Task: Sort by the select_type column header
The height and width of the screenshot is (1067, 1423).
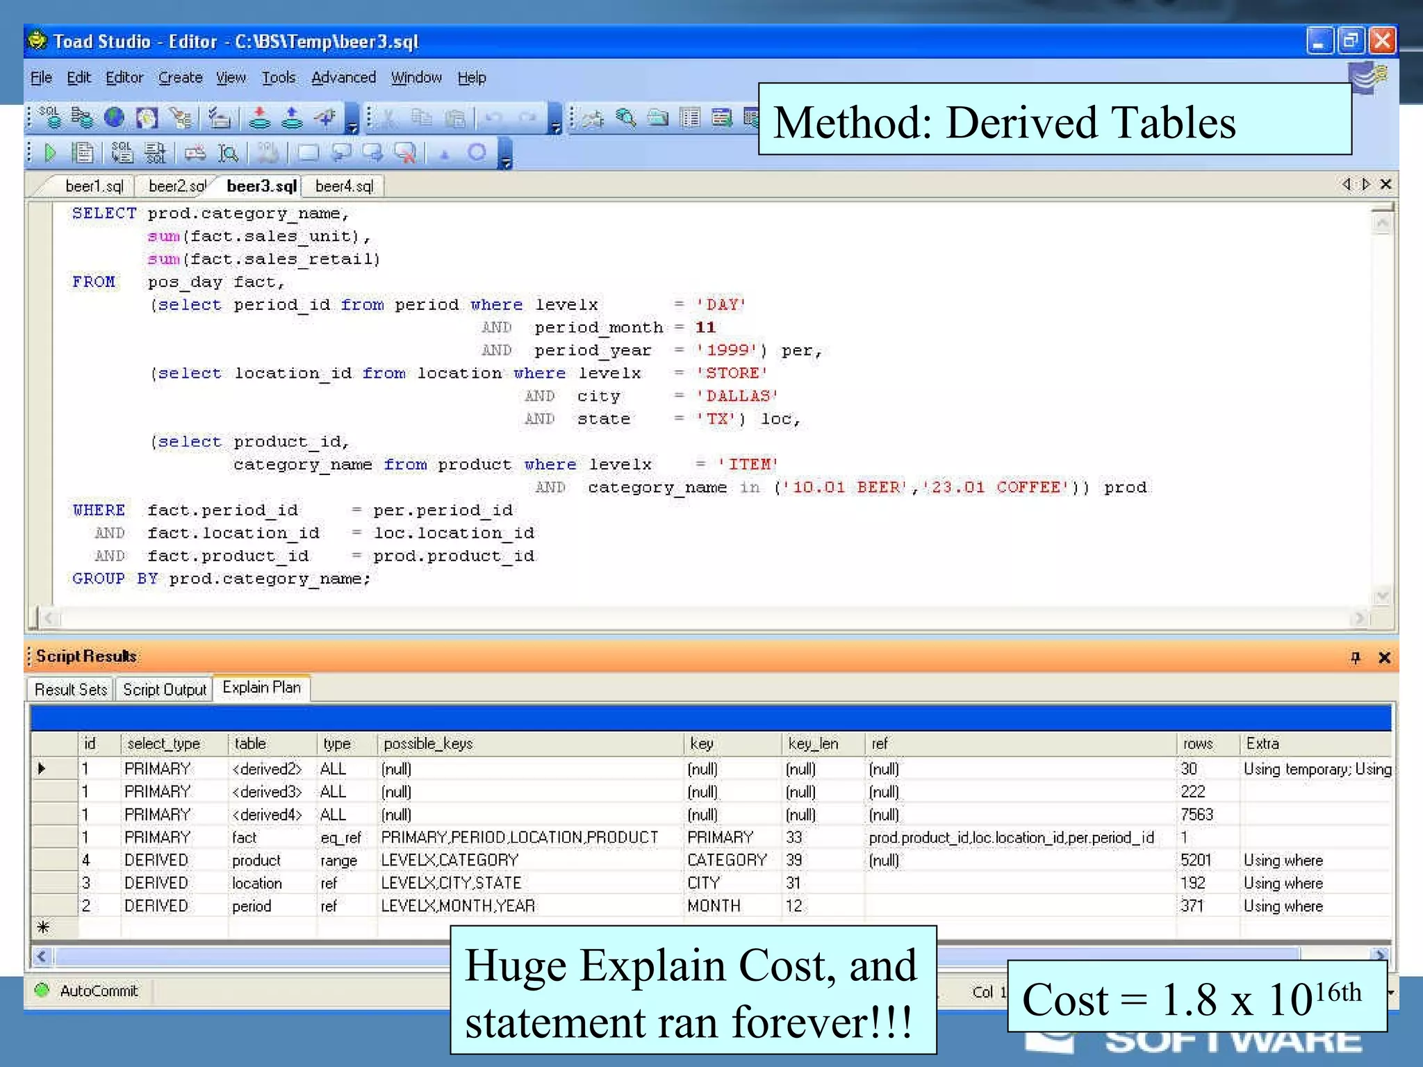Action: tap(174, 743)
